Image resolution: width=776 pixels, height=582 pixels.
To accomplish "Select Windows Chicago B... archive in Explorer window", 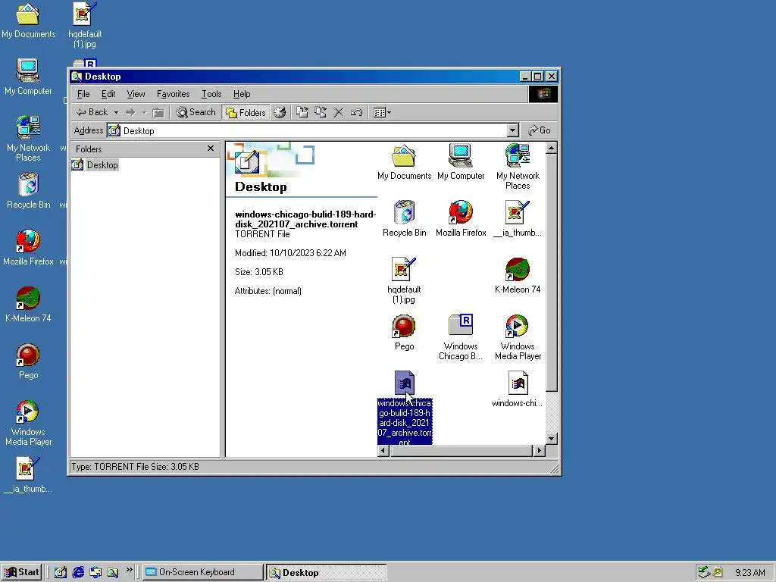I will tap(461, 337).
